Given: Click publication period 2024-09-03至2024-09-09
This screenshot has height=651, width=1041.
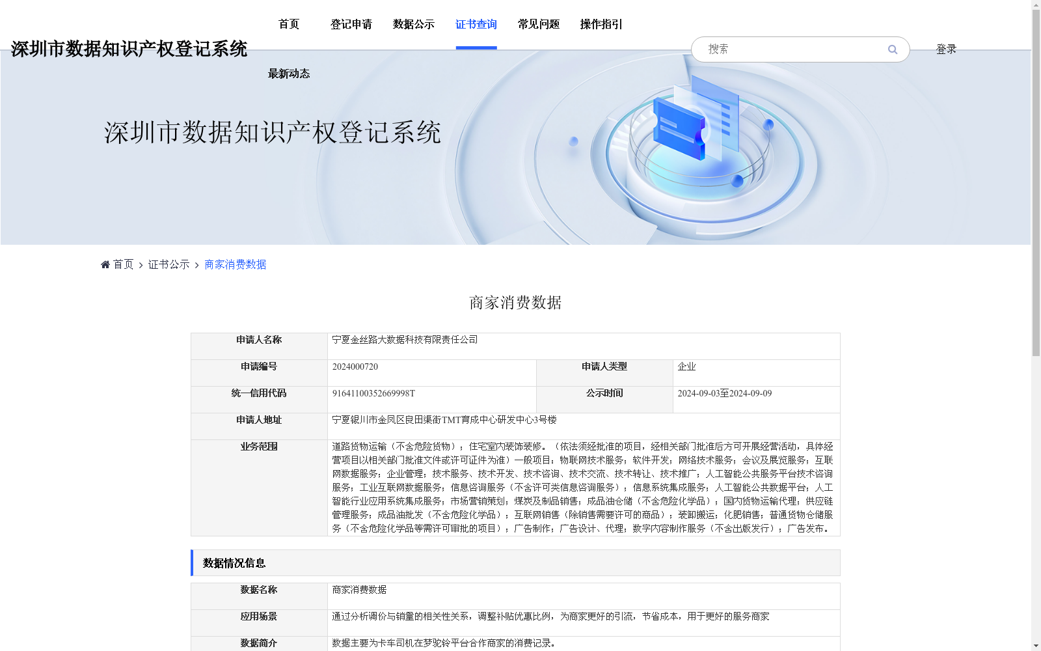Looking at the screenshot, I should [x=725, y=393].
